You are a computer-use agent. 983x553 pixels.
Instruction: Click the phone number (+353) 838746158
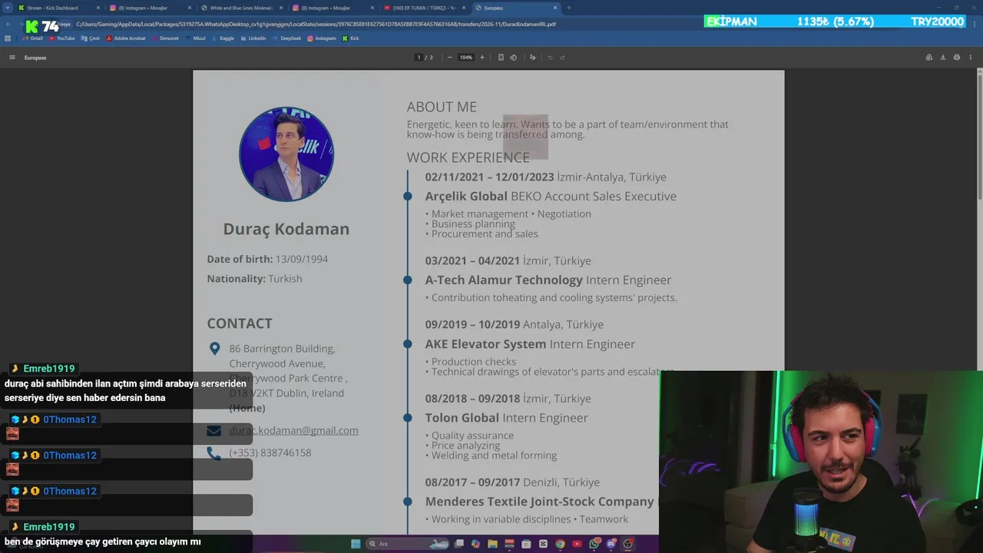[x=270, y=453]
